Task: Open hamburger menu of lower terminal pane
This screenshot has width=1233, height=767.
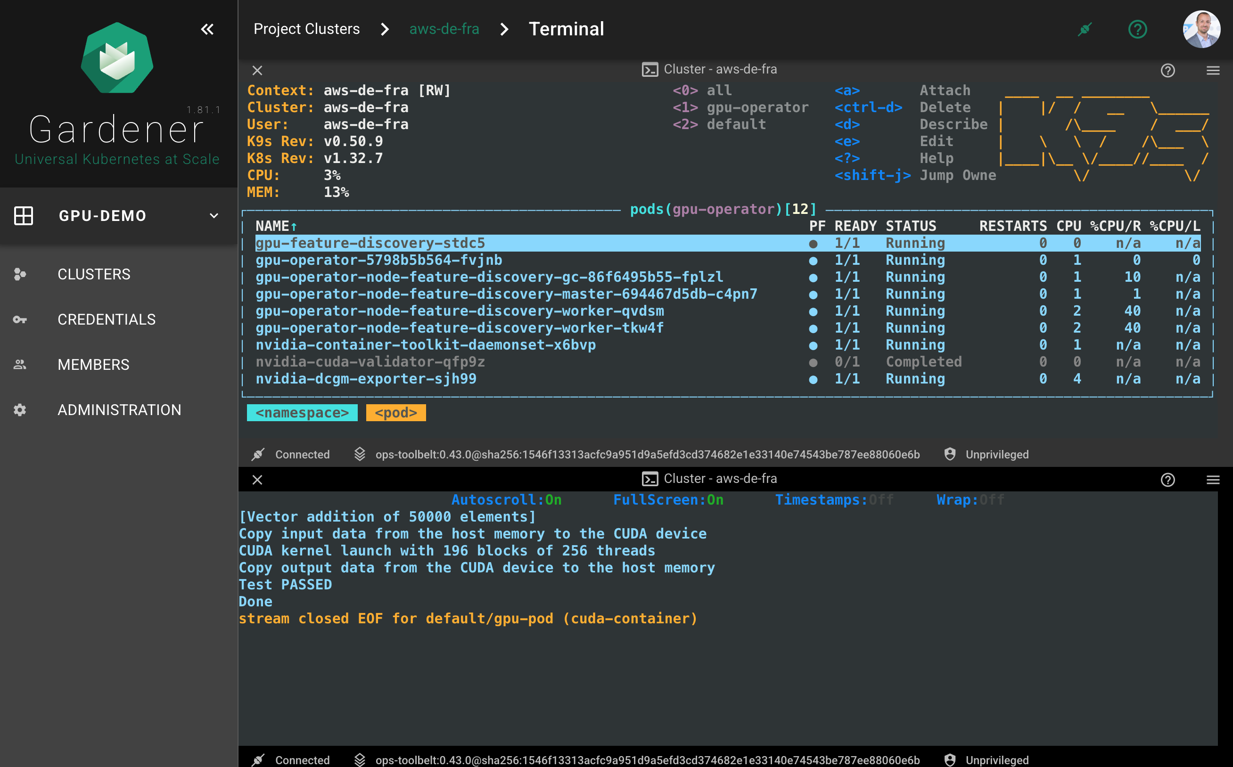Action: coord(1213,480)
